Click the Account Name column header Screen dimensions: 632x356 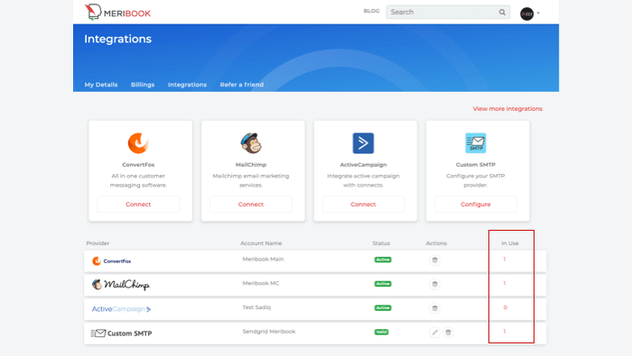(261, 243)
